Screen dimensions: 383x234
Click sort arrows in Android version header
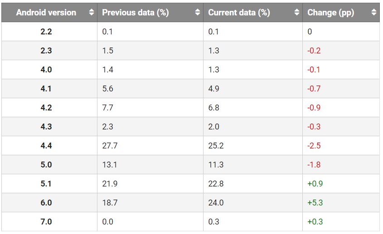click(x=92, y=13)
